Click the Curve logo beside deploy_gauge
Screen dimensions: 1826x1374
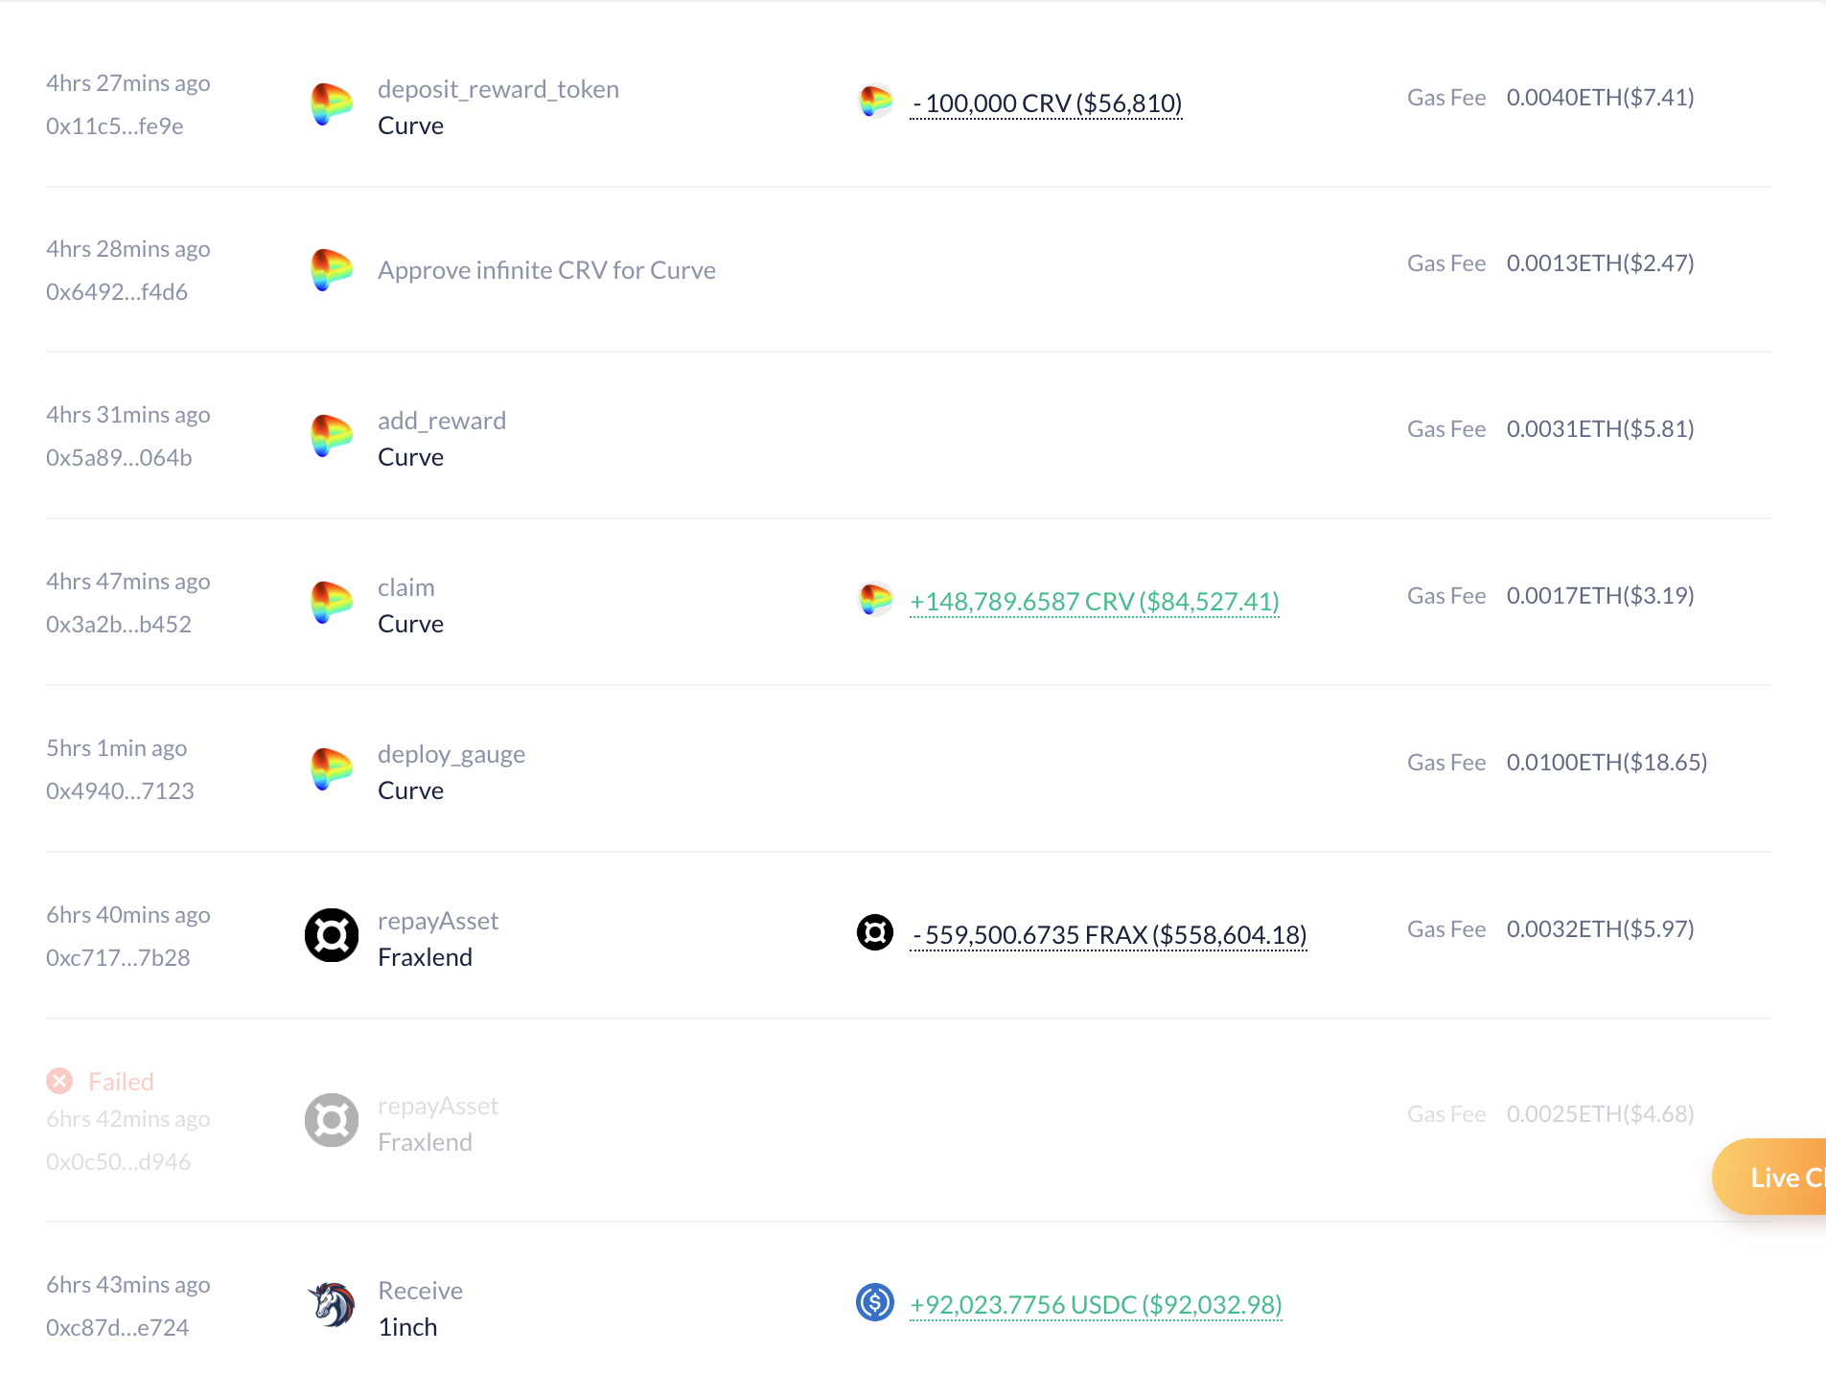coord(332,769)
